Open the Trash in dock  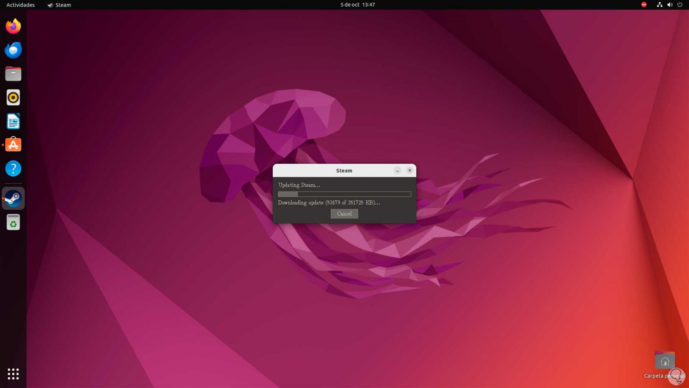13,222
